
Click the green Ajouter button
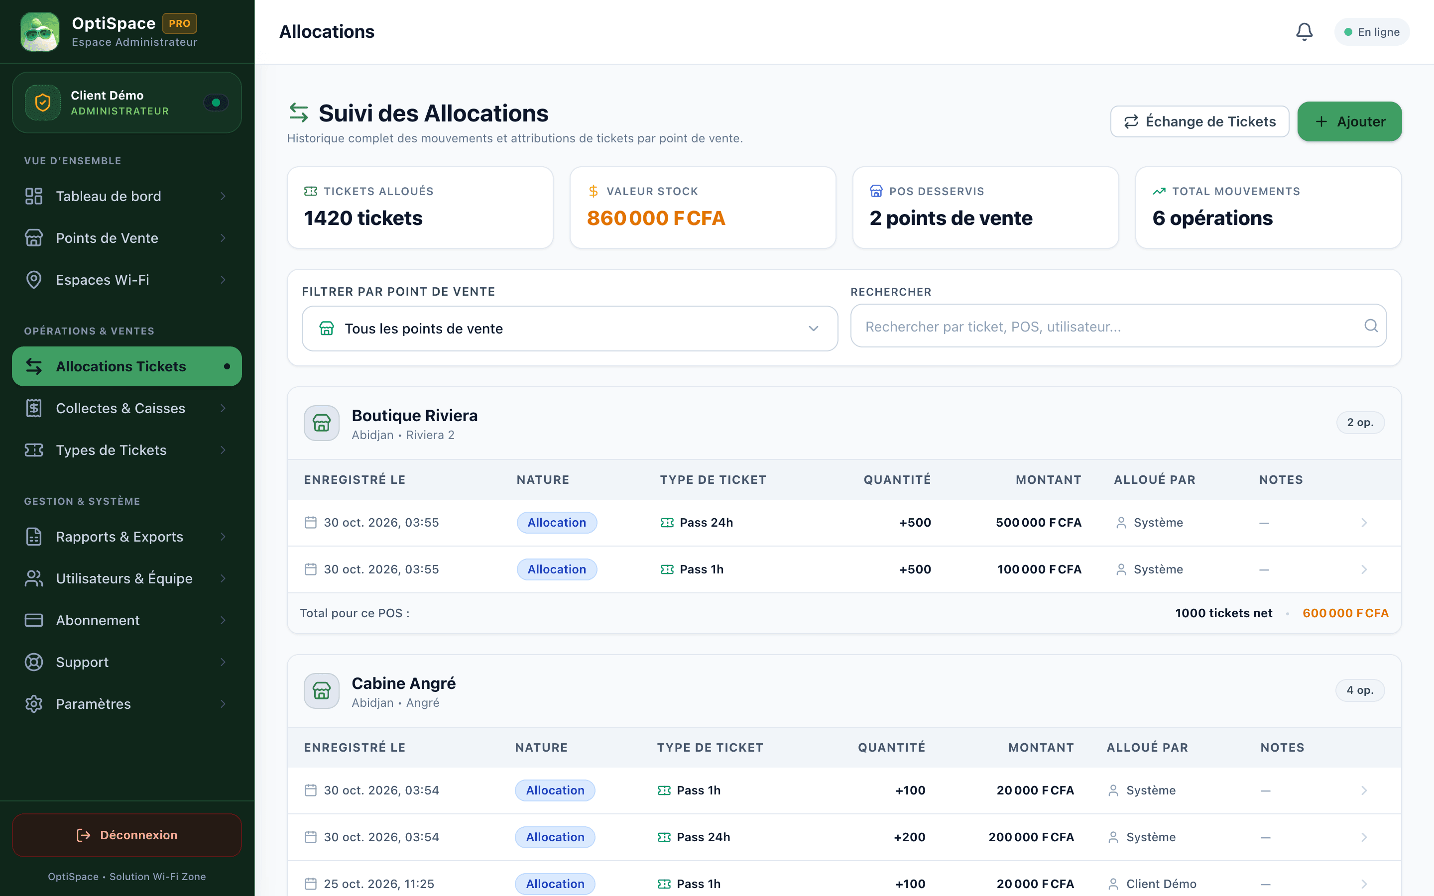[1349, 121]
